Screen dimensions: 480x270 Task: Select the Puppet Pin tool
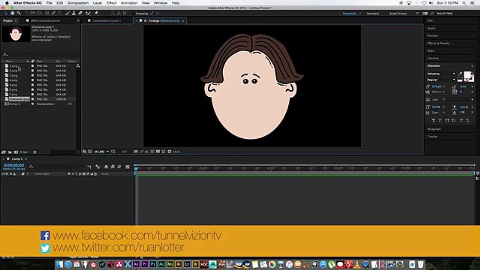tap(96, 13)
